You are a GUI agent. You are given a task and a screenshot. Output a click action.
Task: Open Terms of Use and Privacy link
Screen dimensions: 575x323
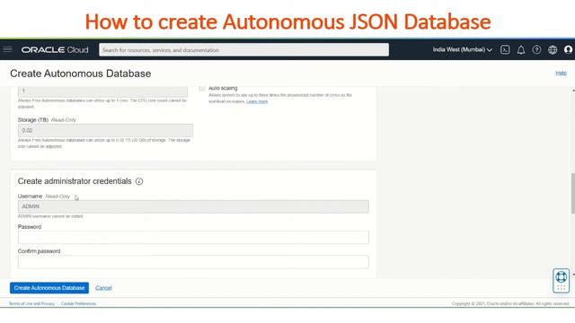(x=31, y=303)
